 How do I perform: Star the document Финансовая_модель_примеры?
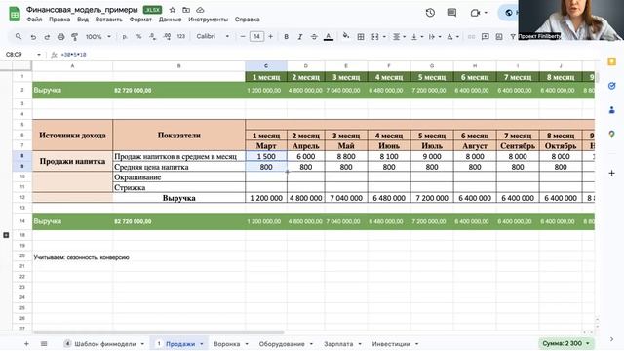tap(173, 10)
